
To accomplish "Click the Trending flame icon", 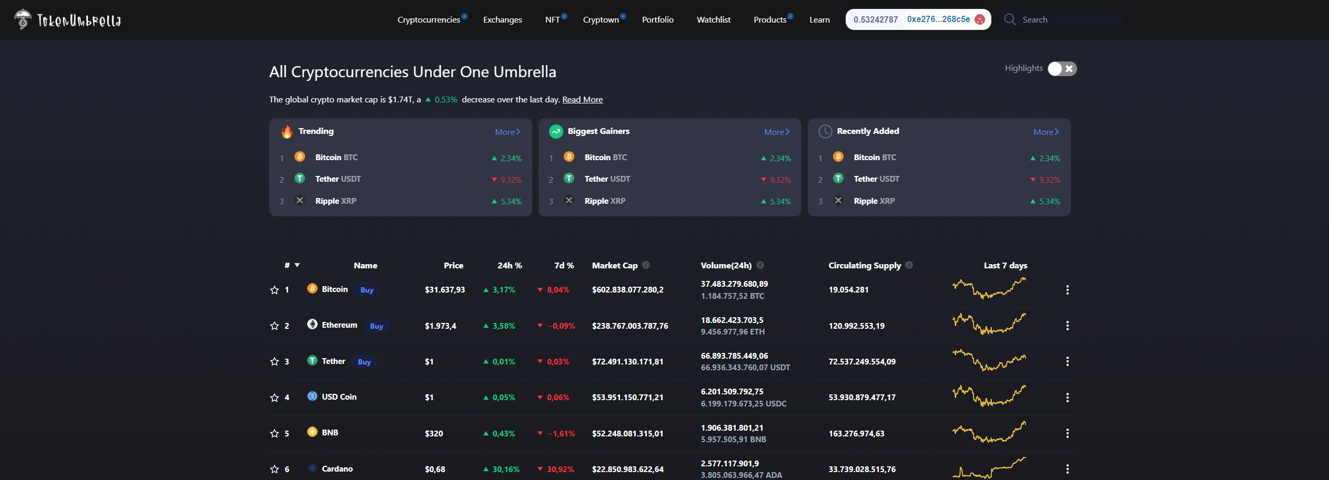I will point(287,132).
